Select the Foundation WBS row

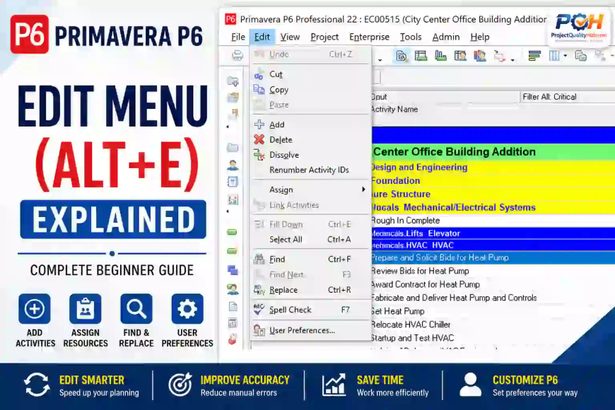[493, 180]
